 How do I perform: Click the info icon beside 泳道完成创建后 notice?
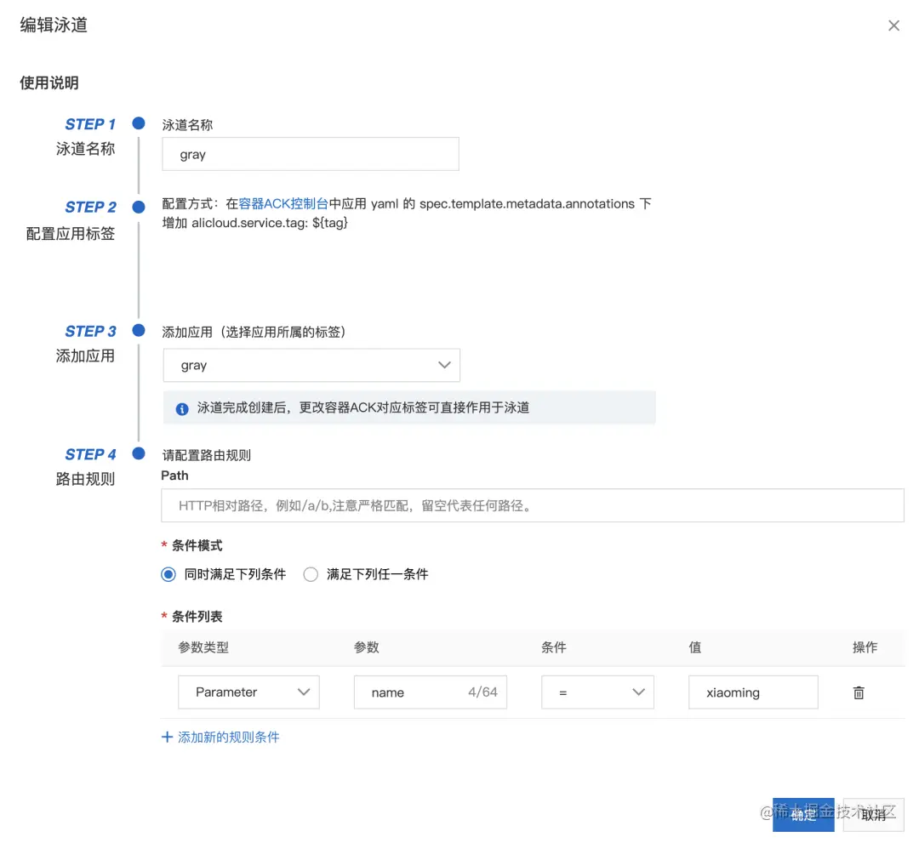point(182,408)
